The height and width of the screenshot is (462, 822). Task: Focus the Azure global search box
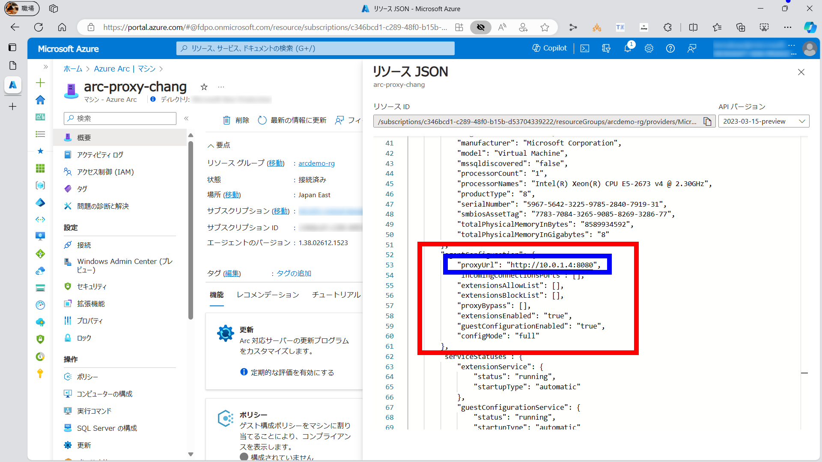coord(316,48)
